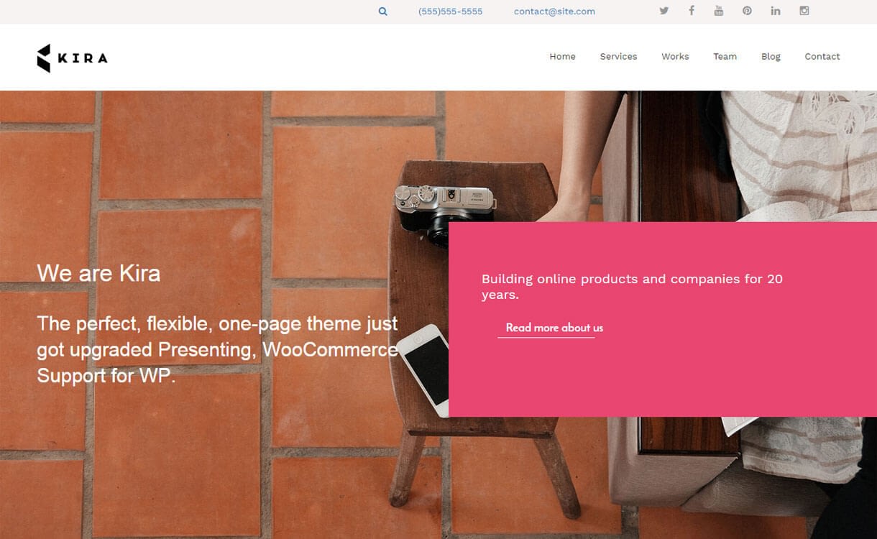Viewport: 877px width, 539px height.
Task: Visit the Blog page
Action: (771, 57)
